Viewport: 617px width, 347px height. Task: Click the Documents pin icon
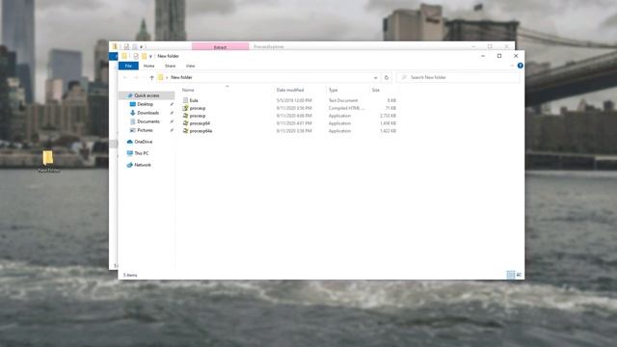(172, 121)
